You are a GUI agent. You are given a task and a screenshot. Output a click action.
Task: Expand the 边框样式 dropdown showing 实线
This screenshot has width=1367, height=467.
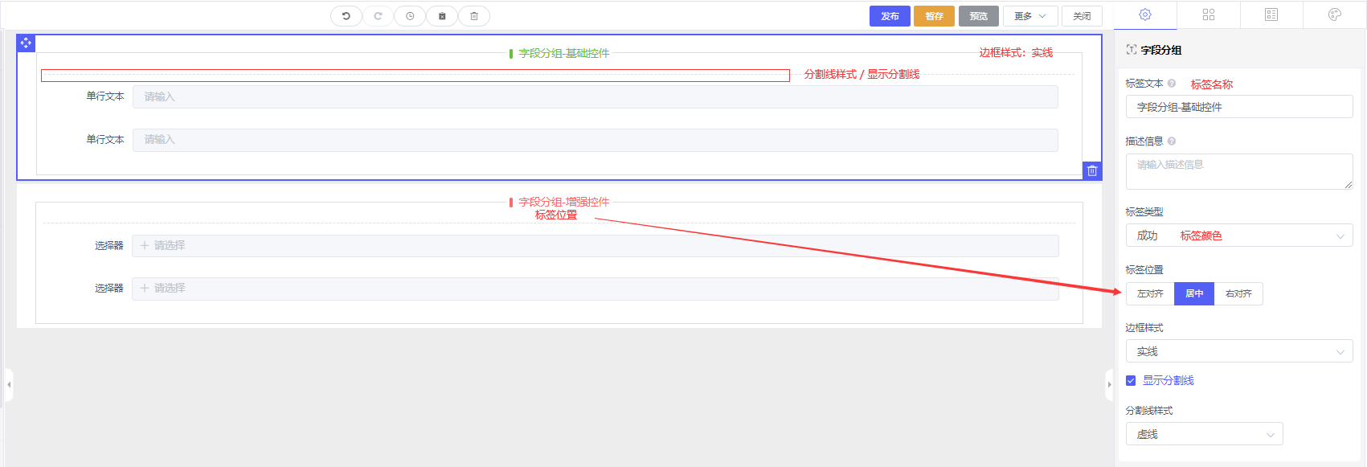(x=1238, y=351)
